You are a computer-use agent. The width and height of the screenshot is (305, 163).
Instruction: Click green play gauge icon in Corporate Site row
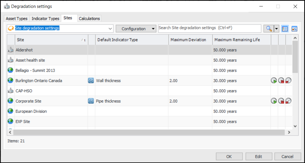[274, 101]
